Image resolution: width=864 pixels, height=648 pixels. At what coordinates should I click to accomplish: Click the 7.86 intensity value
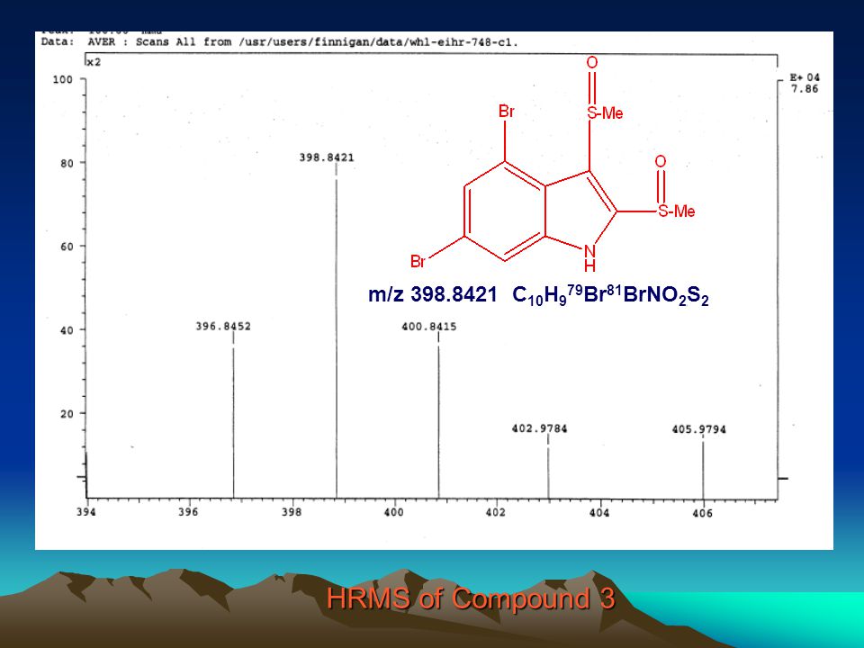(x=805, y=89)
